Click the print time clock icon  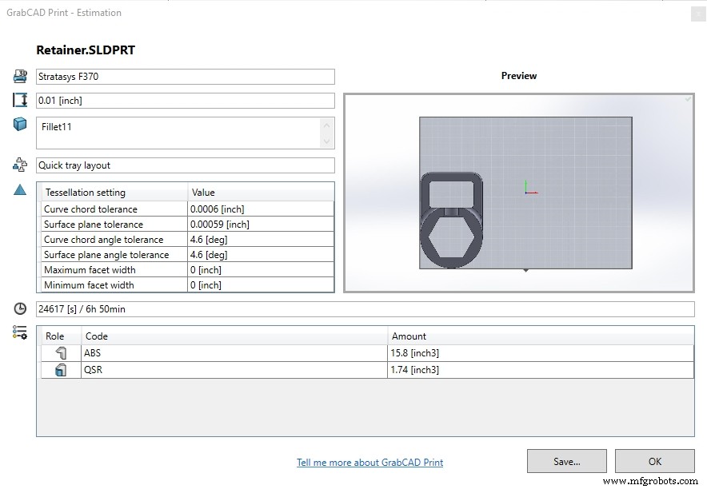[19, 308]
